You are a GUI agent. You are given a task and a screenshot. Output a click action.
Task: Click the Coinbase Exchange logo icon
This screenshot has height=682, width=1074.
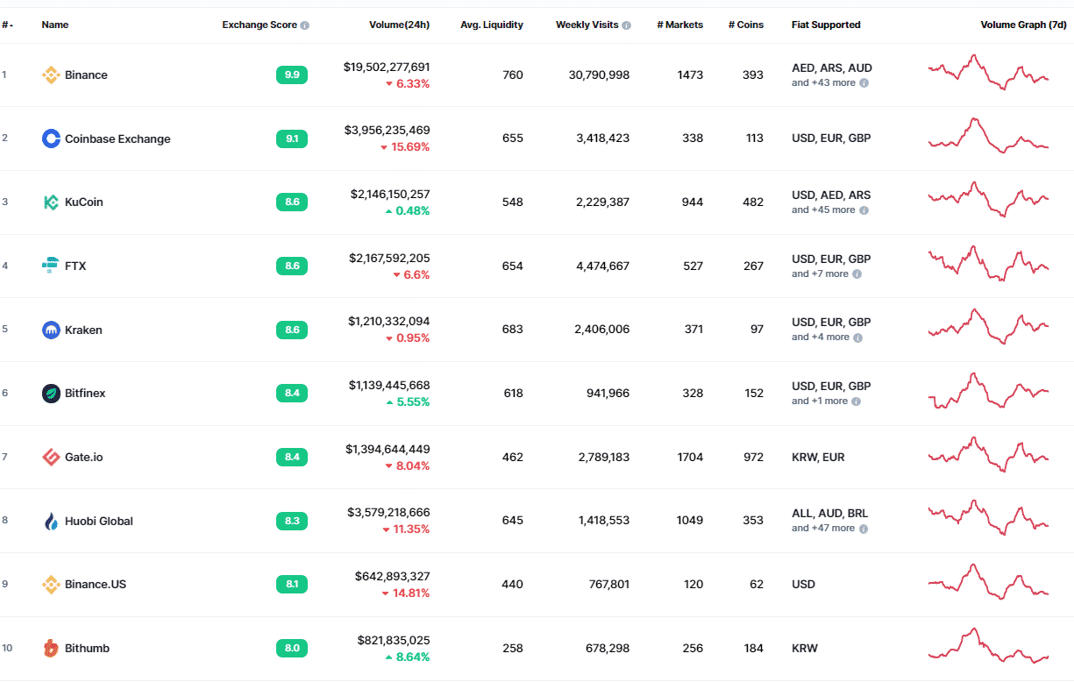tap(51, 139)
